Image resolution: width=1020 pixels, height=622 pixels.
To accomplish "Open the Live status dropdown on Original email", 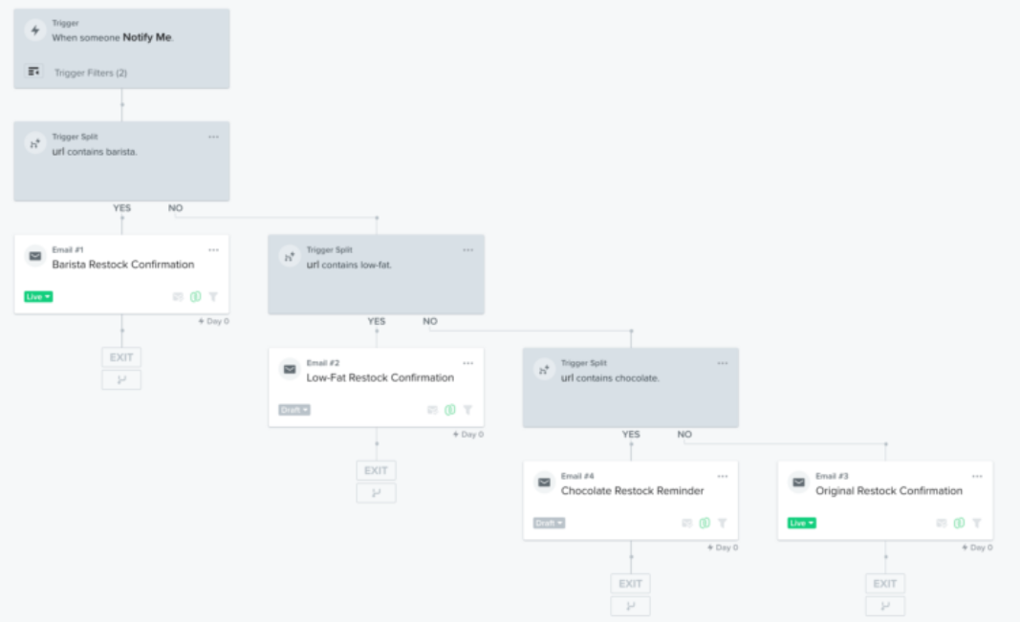I will (802, 523).
